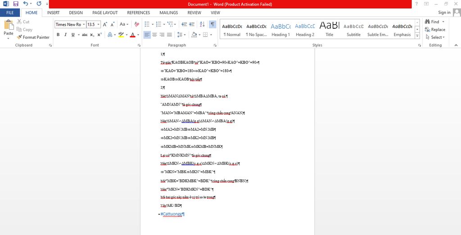Activate Format Painter
Image resolution: width=461 pixels, height=235 pixels.
[33, 37]
